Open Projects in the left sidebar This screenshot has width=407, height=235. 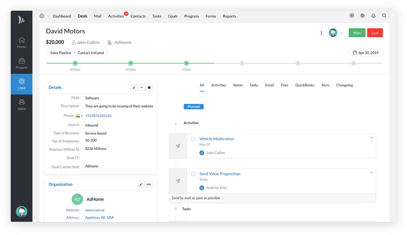21,63
